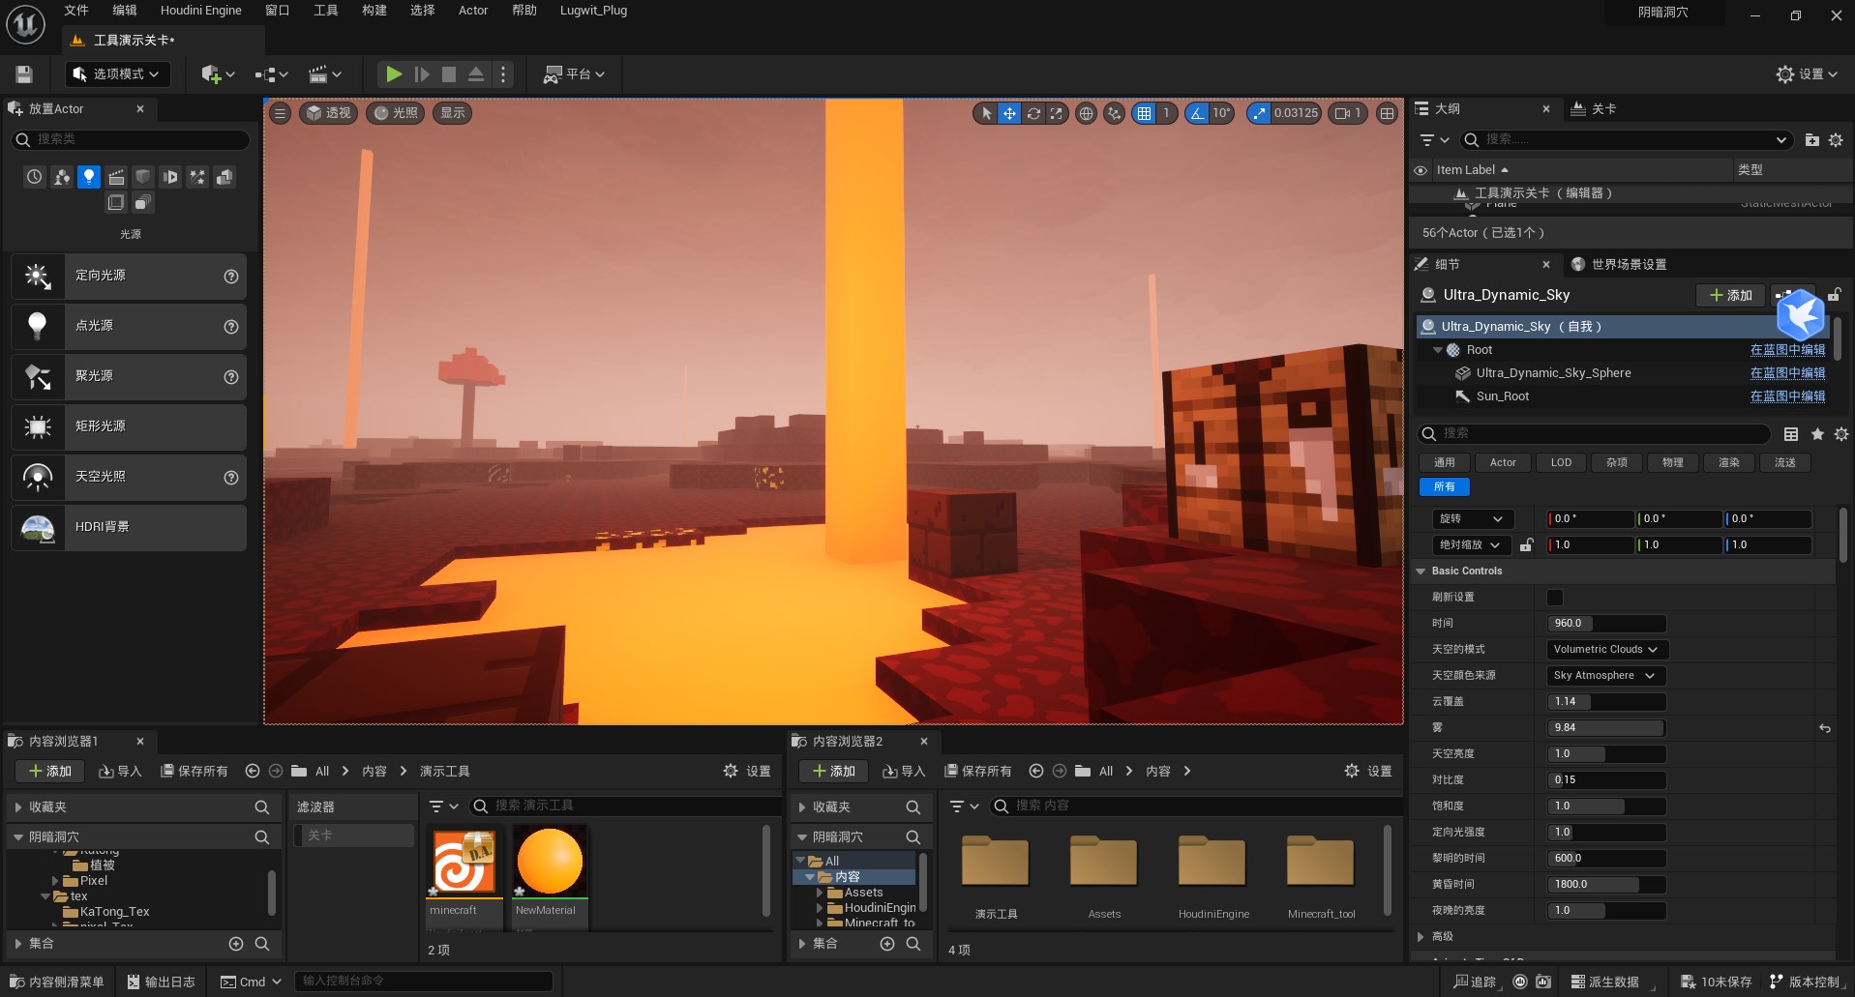
Task: Toggle favorites star filter in details
Action: [1817, 434]
